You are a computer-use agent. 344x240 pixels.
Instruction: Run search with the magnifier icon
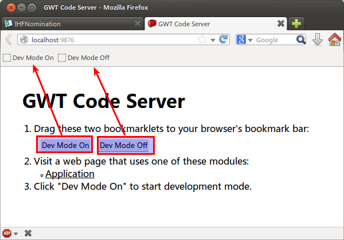click(x=301, y=39)
